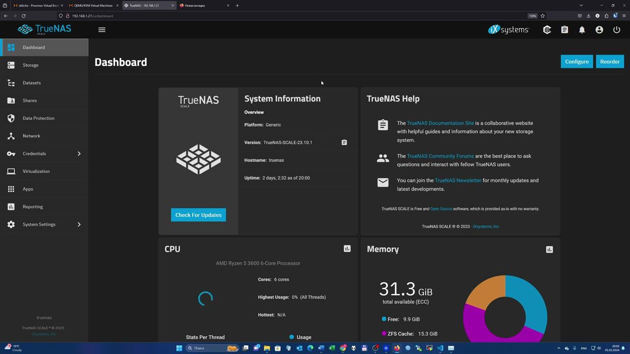630x354 pixels.
Task: Open Apps in the sidebar
Action: (44, 189)
